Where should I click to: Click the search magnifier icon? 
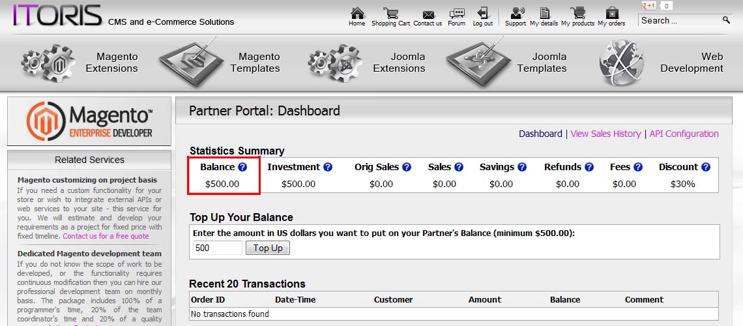726,20
